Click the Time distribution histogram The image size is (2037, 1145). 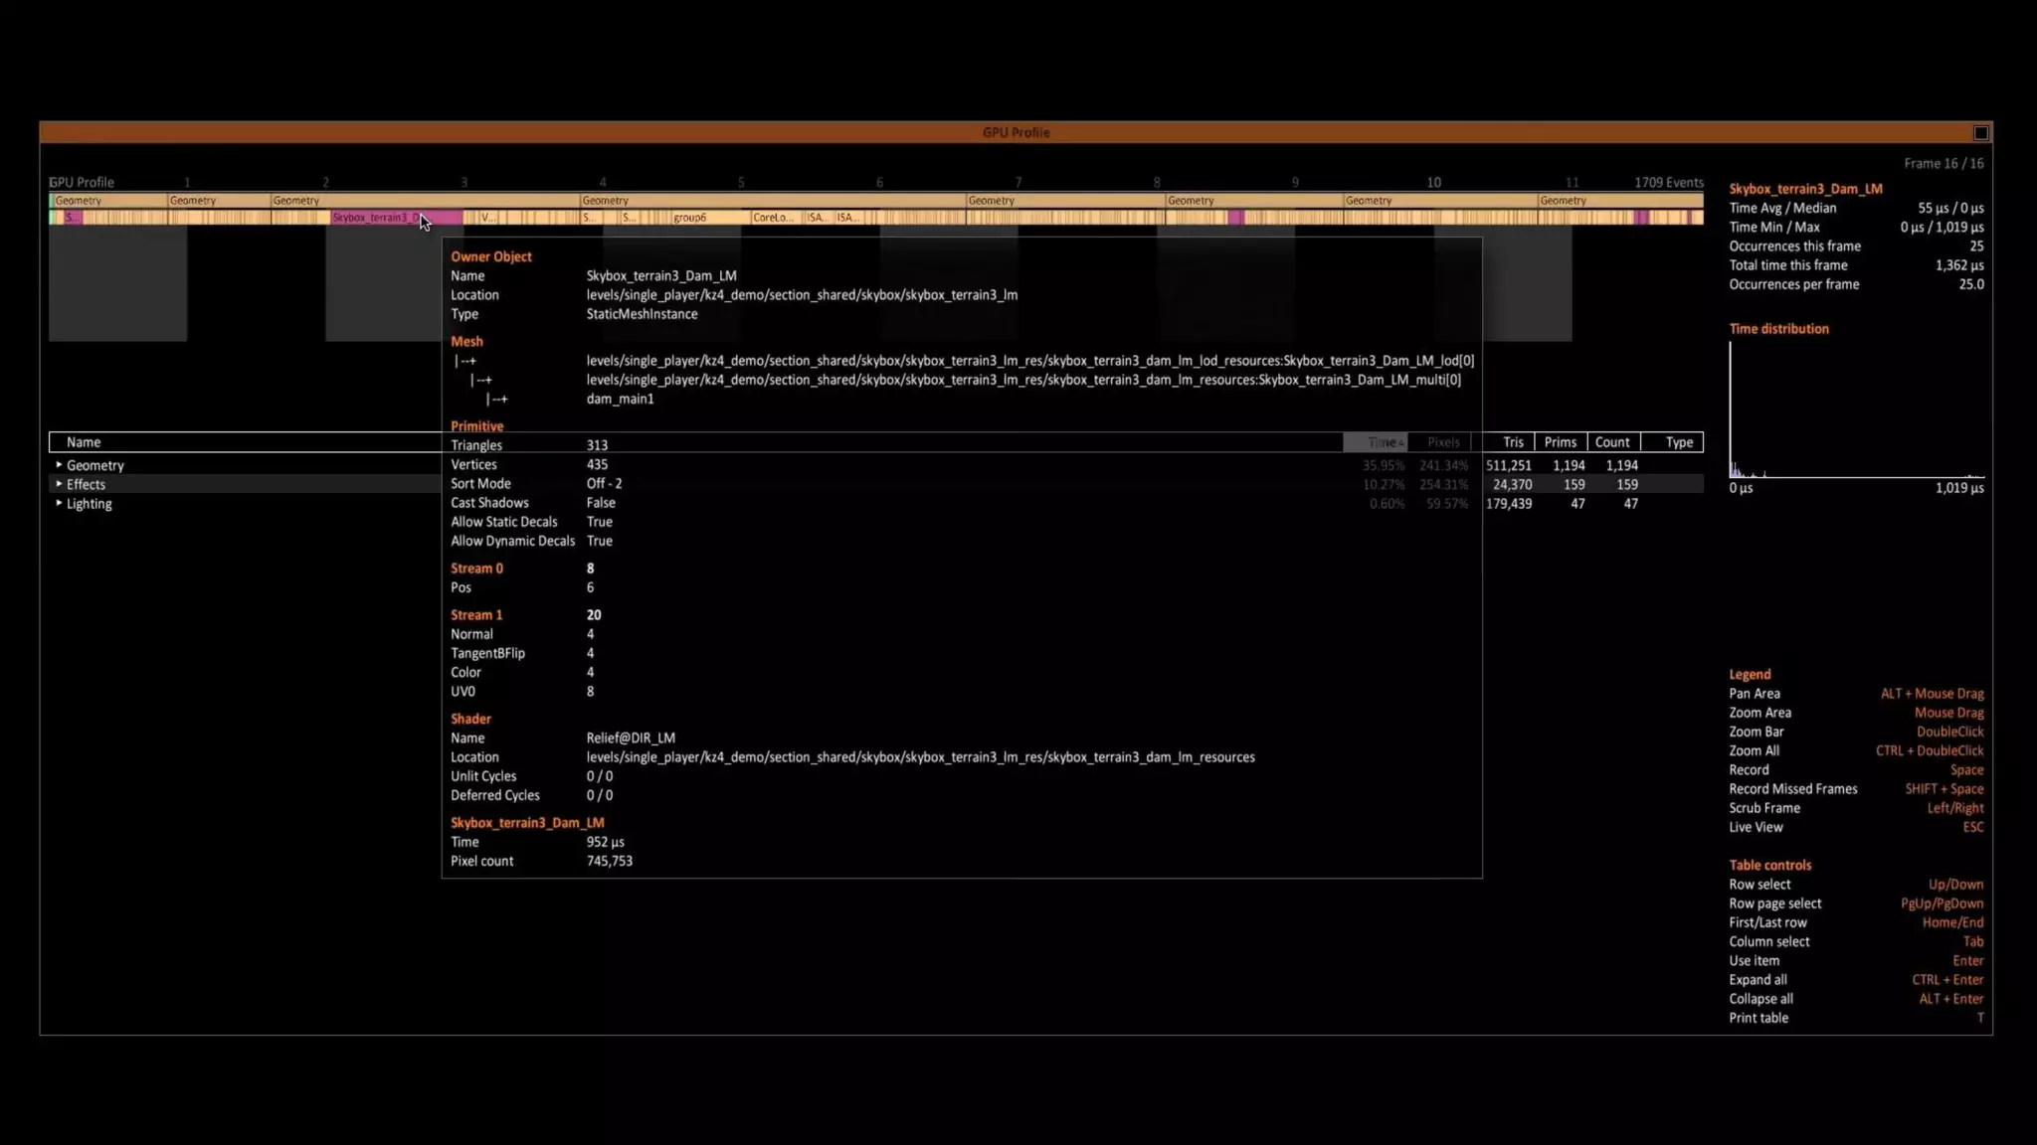[x=1855, y=410]
